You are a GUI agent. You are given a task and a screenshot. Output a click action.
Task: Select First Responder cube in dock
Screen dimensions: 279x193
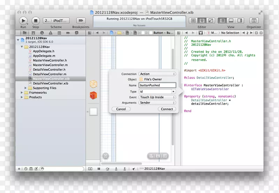click(93, 95)
